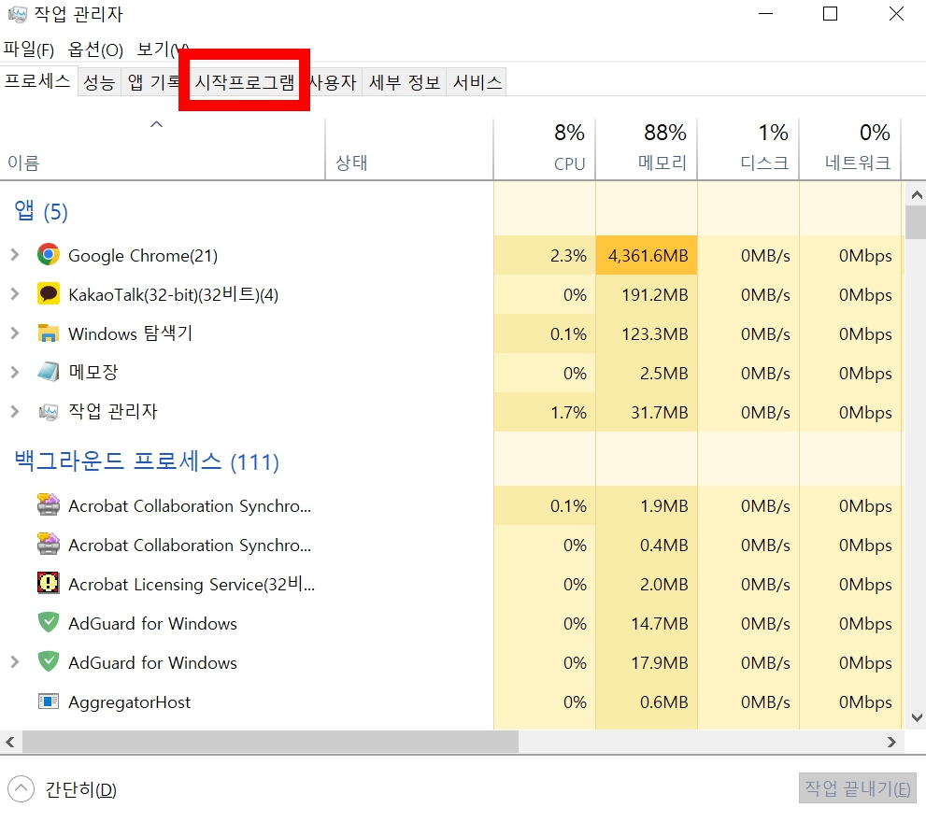This screenshot has height=822, width=926.
Task: Select the AdGuard for Windows shield icon
Action: coord(48,623)
